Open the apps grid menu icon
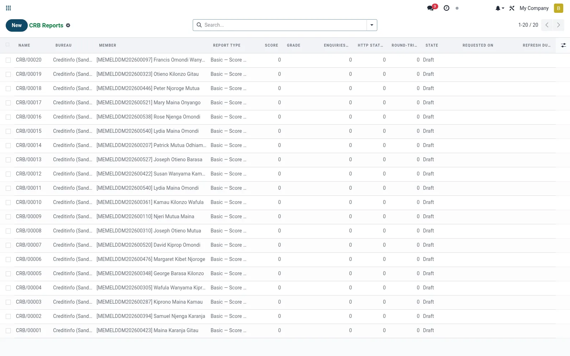This screenshot has height=356, width=570. [x=9, y=8]
